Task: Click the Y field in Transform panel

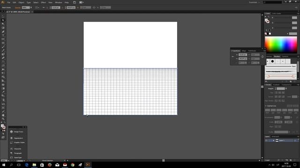Action: pyautogui.click(x=243, y=59)
